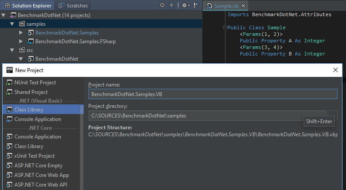Click the 'Project Structure:' path text

tap(213, 135)
